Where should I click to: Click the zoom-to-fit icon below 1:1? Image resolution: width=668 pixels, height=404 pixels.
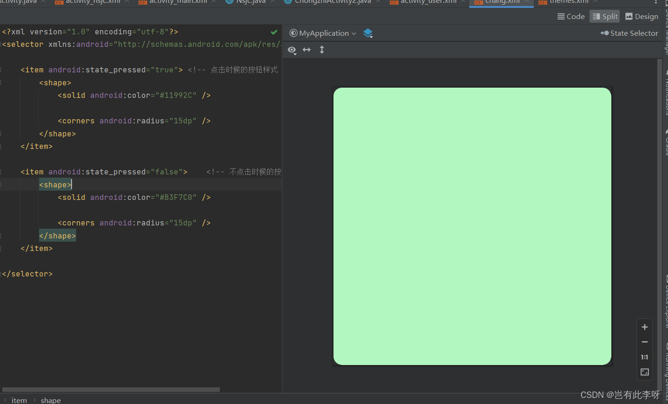[644, 372]
